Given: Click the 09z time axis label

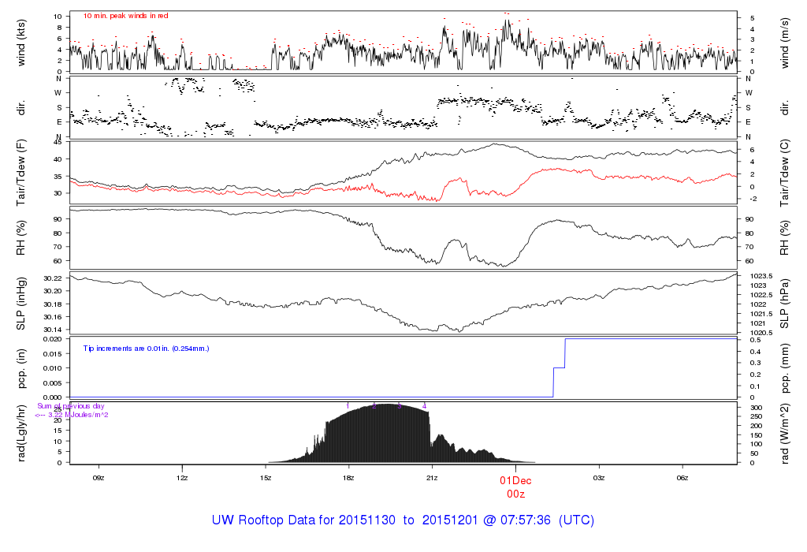Looking at the screenshot, I should 99,477.
